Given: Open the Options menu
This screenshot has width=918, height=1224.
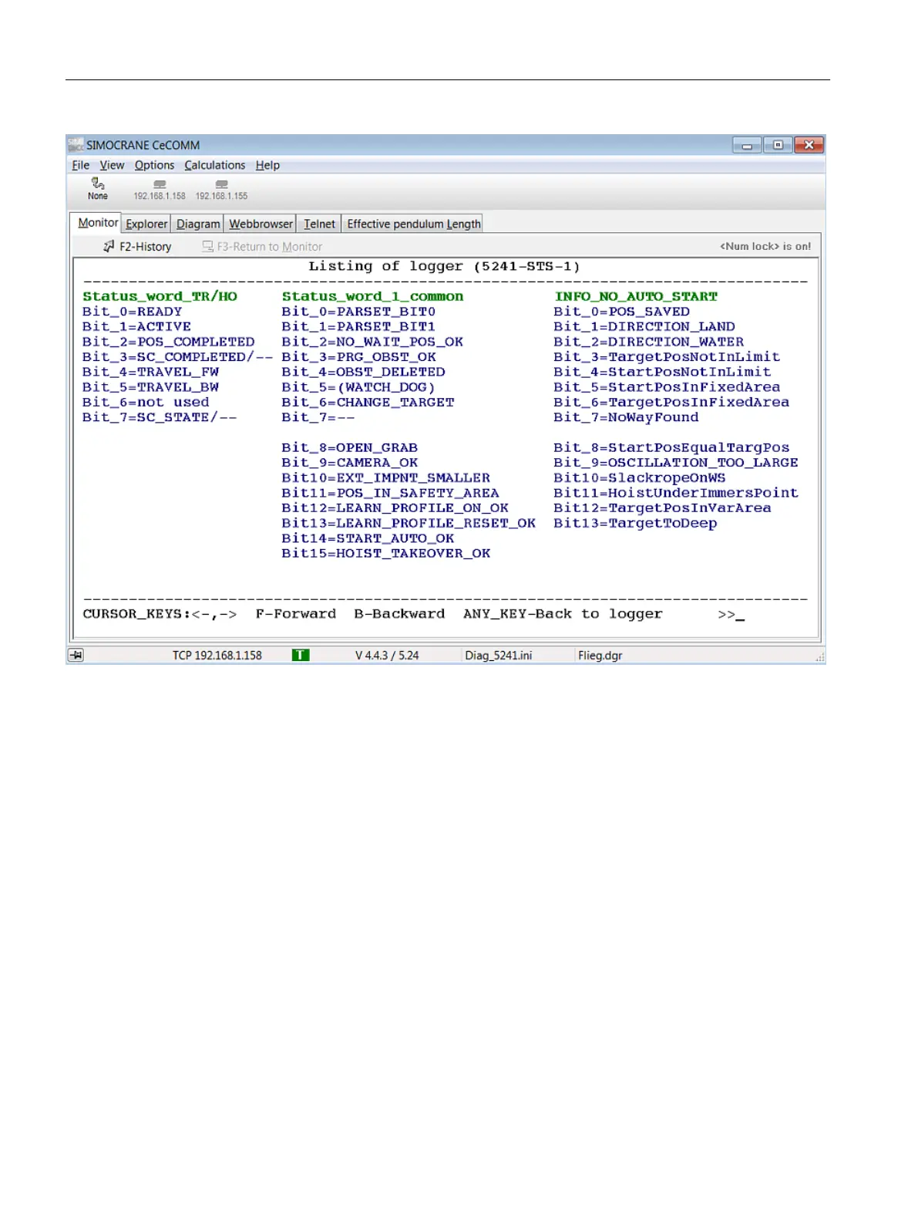Looking at the screenshot, I should (154, 165).
